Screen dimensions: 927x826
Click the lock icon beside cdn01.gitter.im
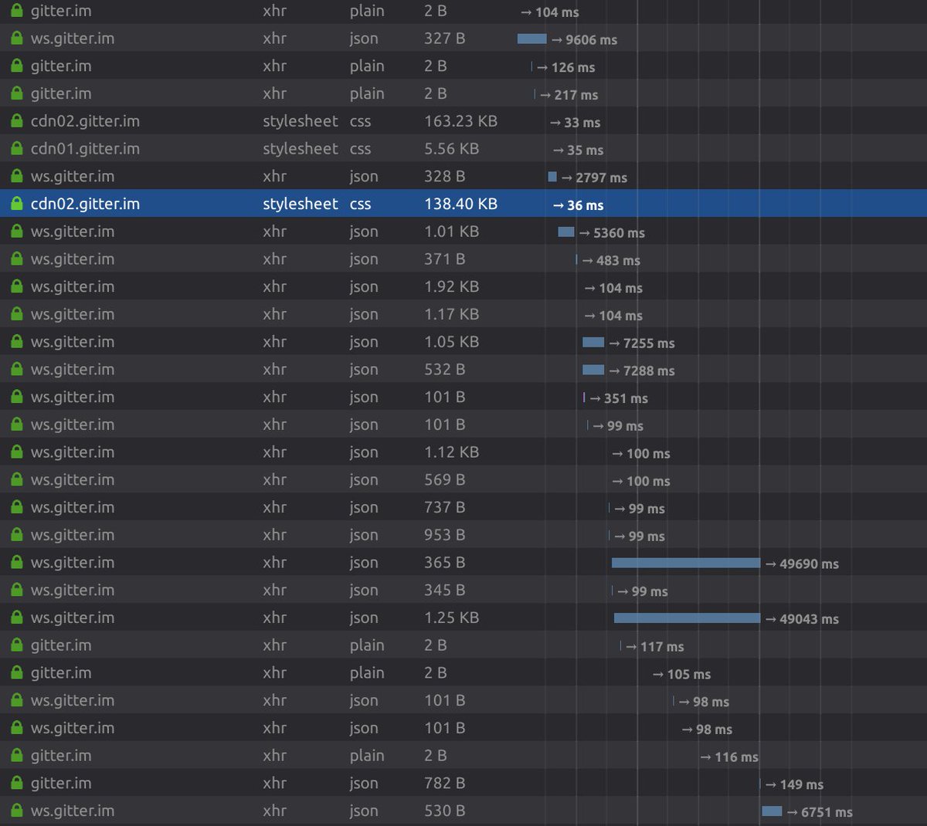(x=16, y=148)
